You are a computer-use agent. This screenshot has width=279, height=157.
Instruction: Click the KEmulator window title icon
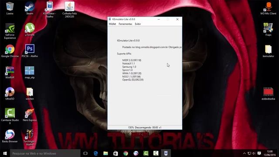tap(110, 19)
